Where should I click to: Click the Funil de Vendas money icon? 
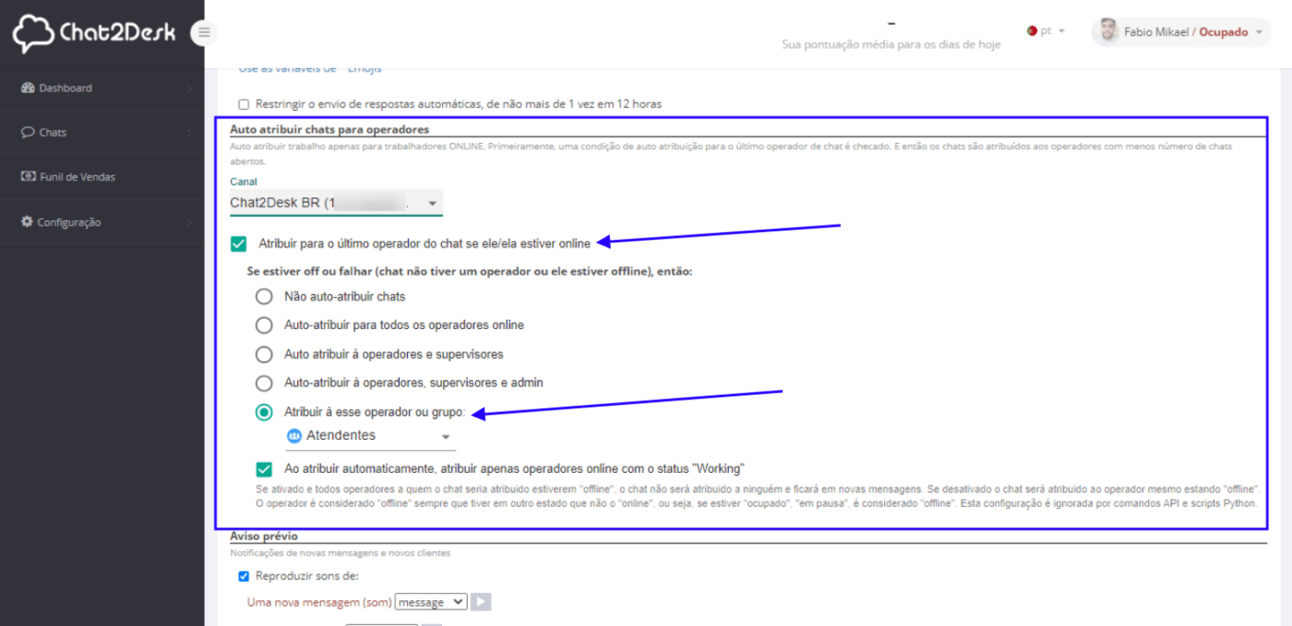point(28,177)
